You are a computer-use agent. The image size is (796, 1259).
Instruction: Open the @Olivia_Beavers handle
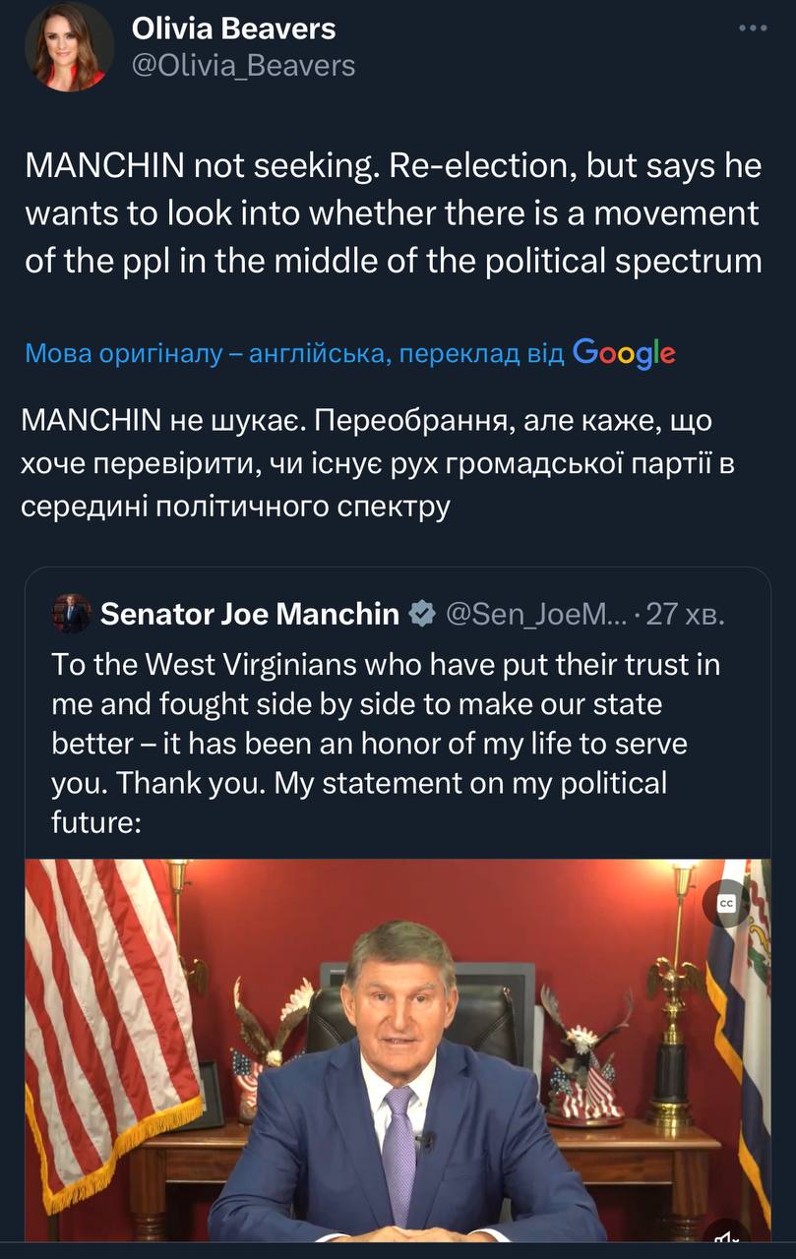click(x=243, y=65)
